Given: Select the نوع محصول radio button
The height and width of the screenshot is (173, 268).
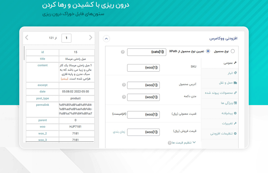Looking at the screenshot, I should point(233,51).
